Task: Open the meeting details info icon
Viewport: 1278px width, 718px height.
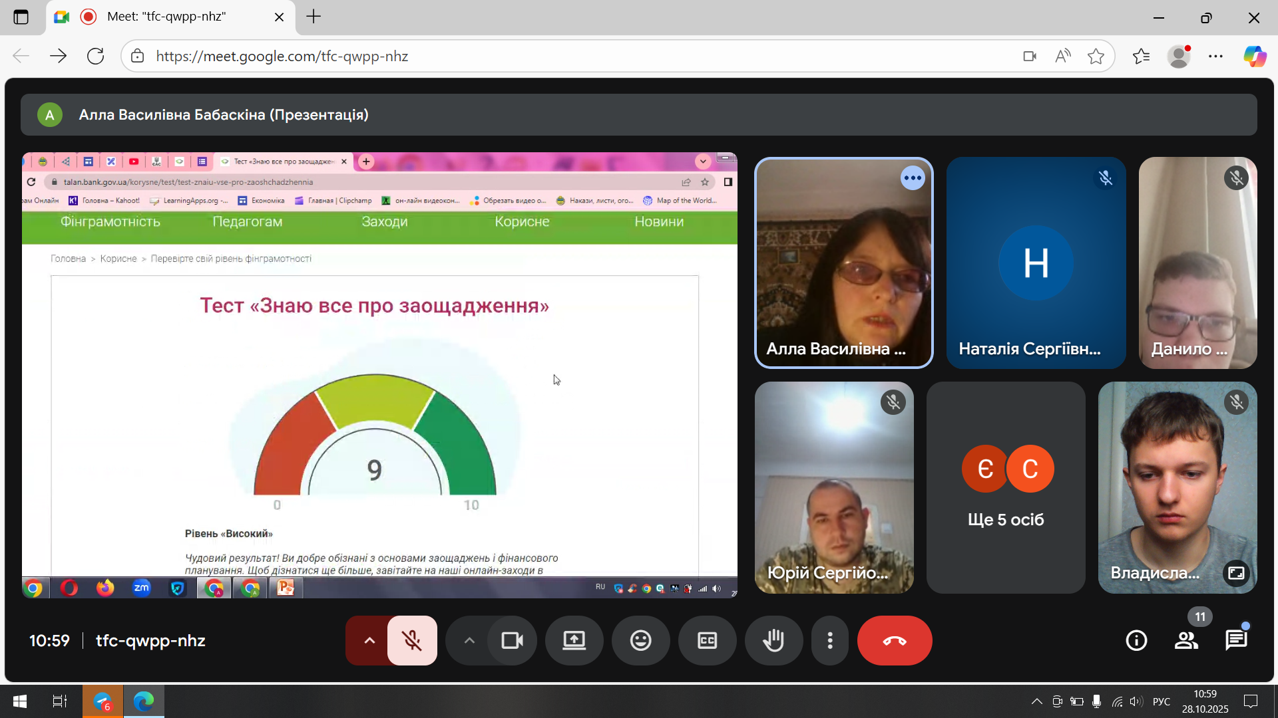Action: pos(1136,640)
